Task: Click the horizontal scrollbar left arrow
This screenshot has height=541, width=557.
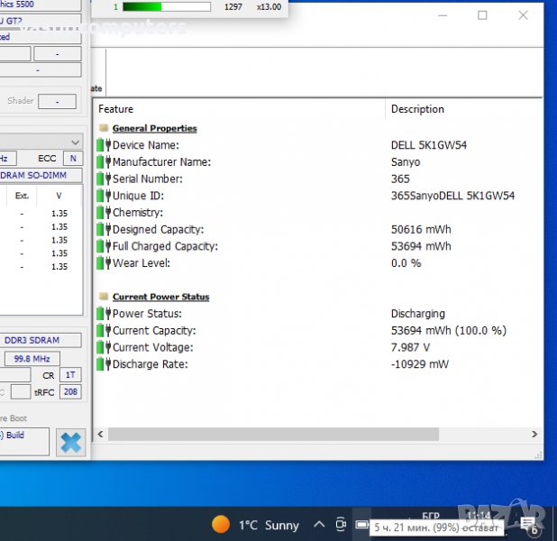Action: point(100,434)
